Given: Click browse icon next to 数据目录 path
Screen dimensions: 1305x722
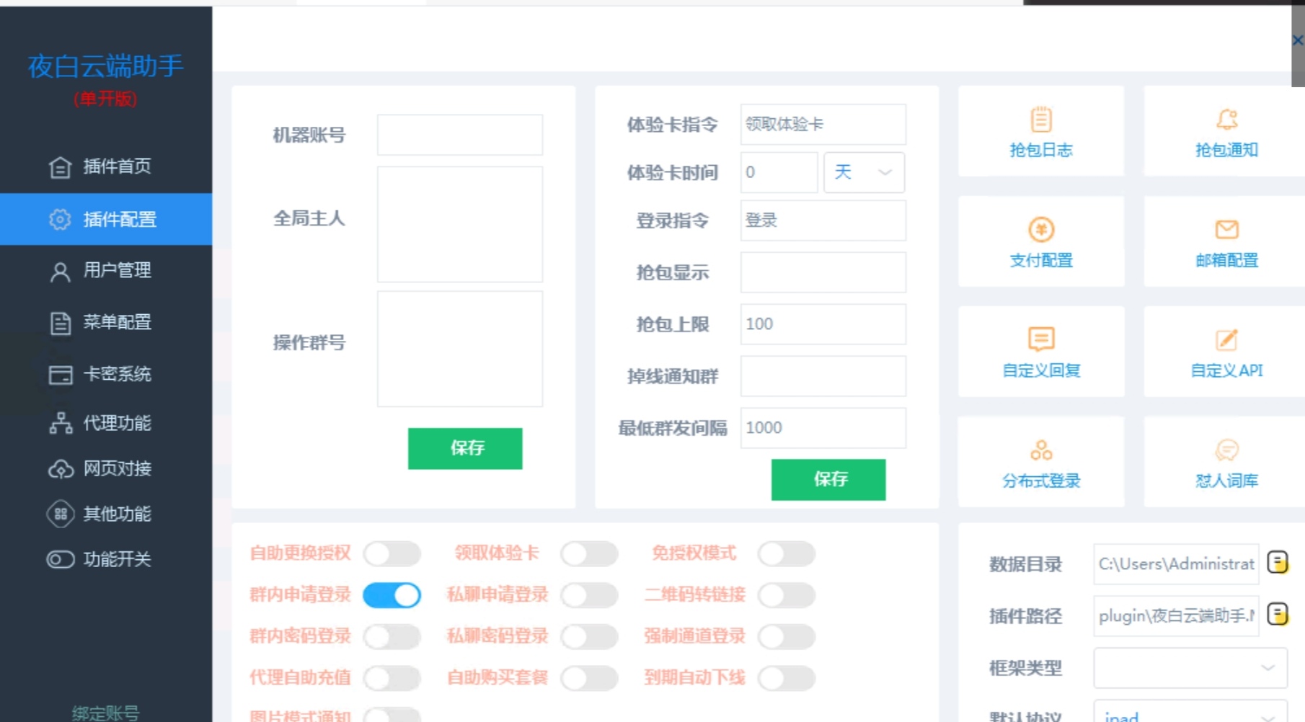Looking at the screenshot, I should coord(1277,562).
